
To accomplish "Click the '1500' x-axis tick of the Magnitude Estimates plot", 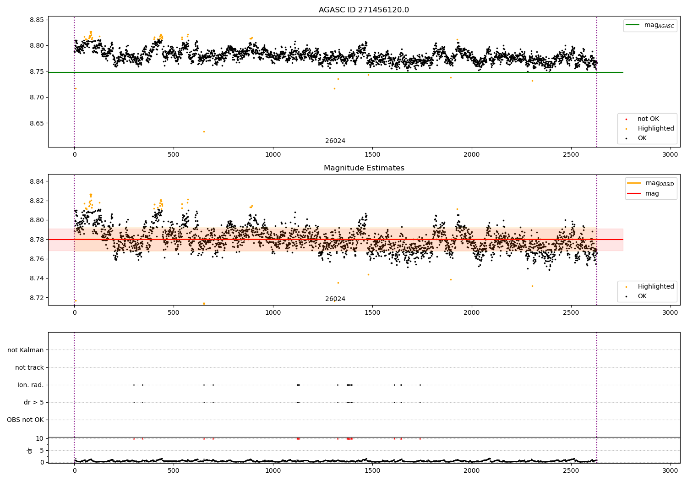I will [x=372, y=313].
